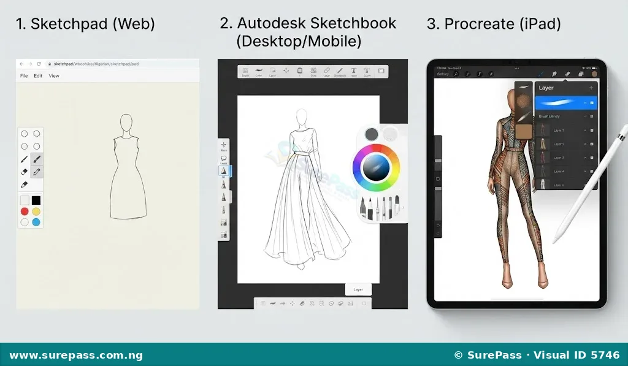Screen dimensions: 628x366
Task: Toggle visibility checkbox of the highlighted blue layer
Action: 592,103
